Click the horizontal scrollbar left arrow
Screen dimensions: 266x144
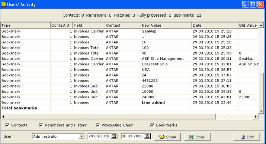coord(3,117)
